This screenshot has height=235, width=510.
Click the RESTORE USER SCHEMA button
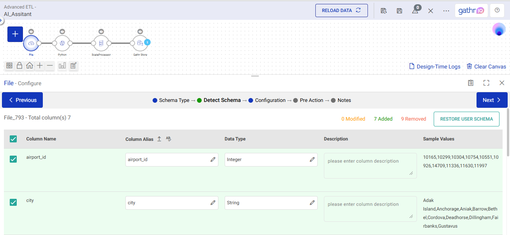[x=466, y=119]
